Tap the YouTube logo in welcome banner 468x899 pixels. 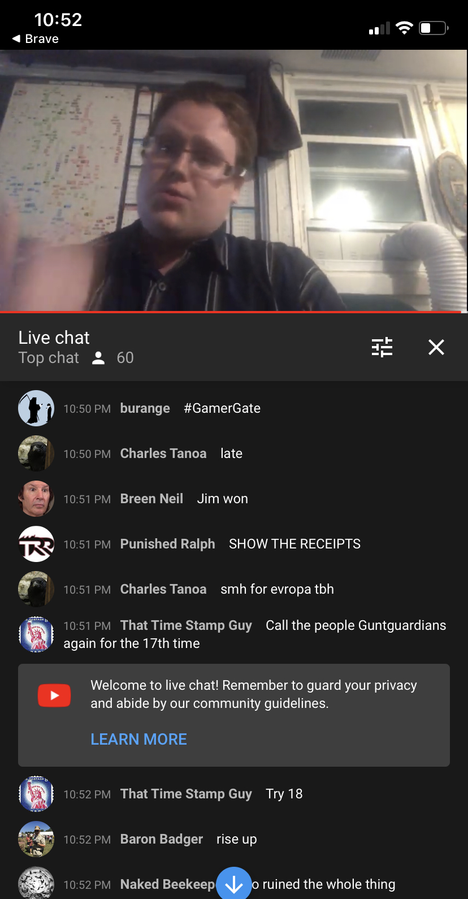tap(54, 695)
